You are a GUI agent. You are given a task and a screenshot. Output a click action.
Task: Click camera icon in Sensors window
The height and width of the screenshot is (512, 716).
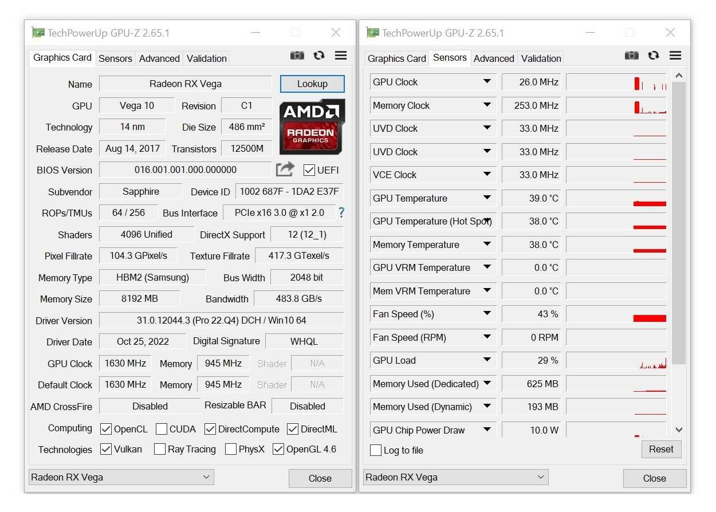[x=632, y=56]
